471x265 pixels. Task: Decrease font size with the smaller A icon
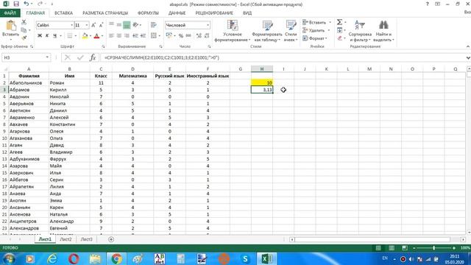pos(102,25)
